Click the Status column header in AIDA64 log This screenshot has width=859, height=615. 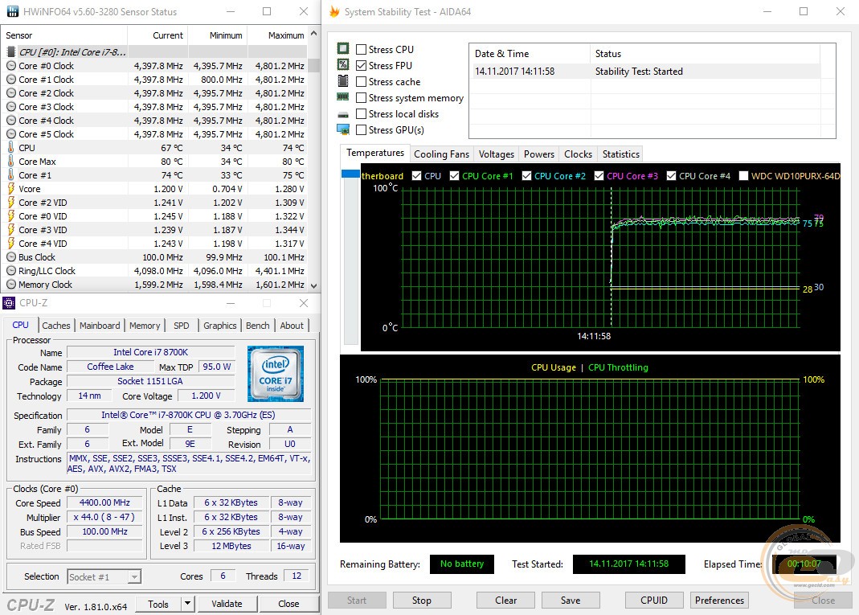click(705, 54)
